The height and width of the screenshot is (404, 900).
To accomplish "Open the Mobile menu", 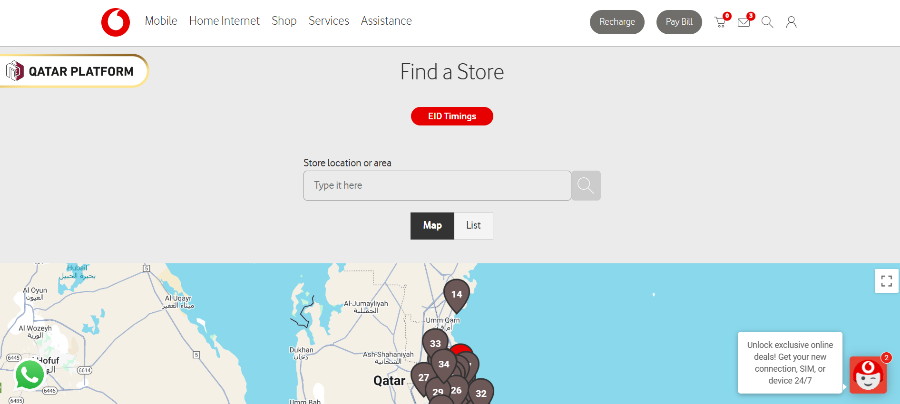I will point(161,21).
